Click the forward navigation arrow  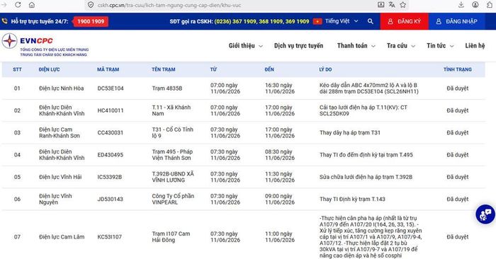4,5
